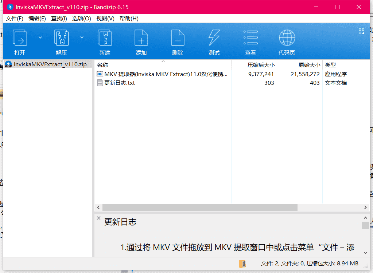Click the preview pane scroll up arrow

(365, 218)
